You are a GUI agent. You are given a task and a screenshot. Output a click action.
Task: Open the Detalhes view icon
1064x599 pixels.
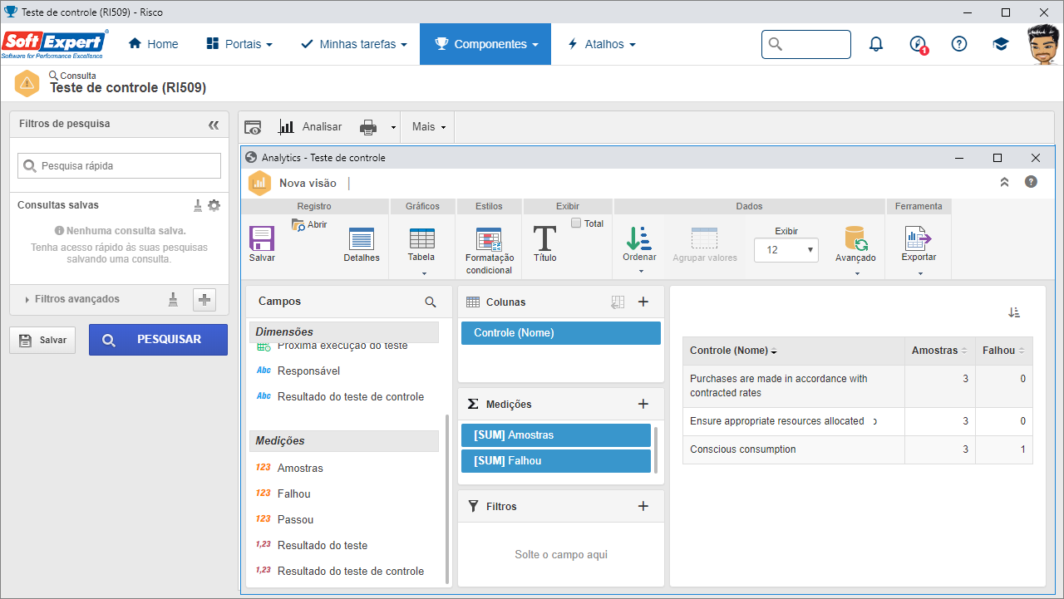point(362,238)
